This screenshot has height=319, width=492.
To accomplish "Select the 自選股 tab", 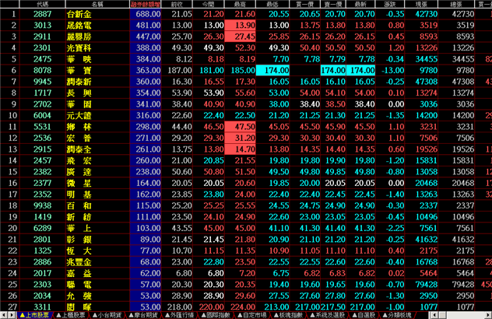I will (x=364, y=315).
